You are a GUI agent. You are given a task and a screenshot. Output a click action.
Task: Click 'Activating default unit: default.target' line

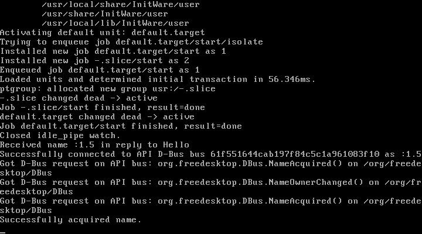click(x=102, y=33)
